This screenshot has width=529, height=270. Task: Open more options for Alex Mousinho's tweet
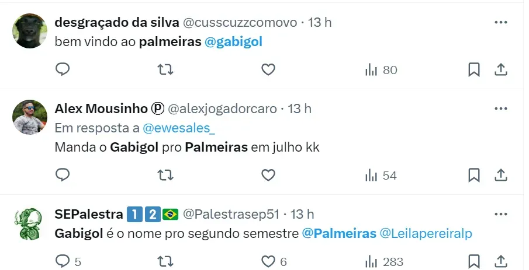pyautogui.click(x=501, y=108)
